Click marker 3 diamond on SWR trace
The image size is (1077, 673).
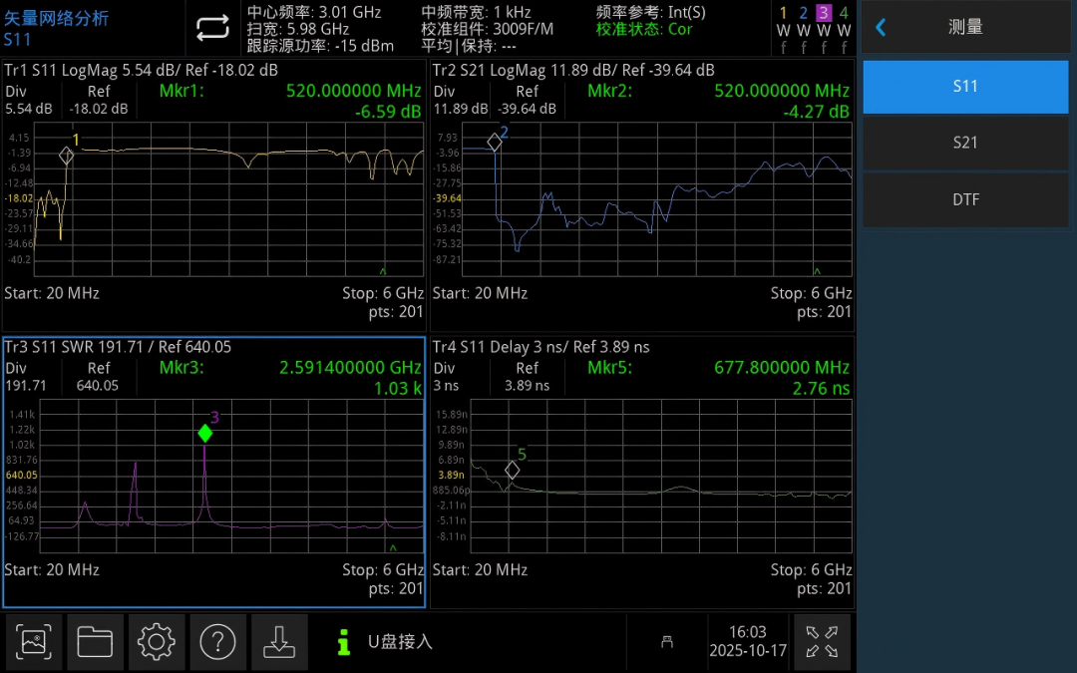[x=204, y=434]
